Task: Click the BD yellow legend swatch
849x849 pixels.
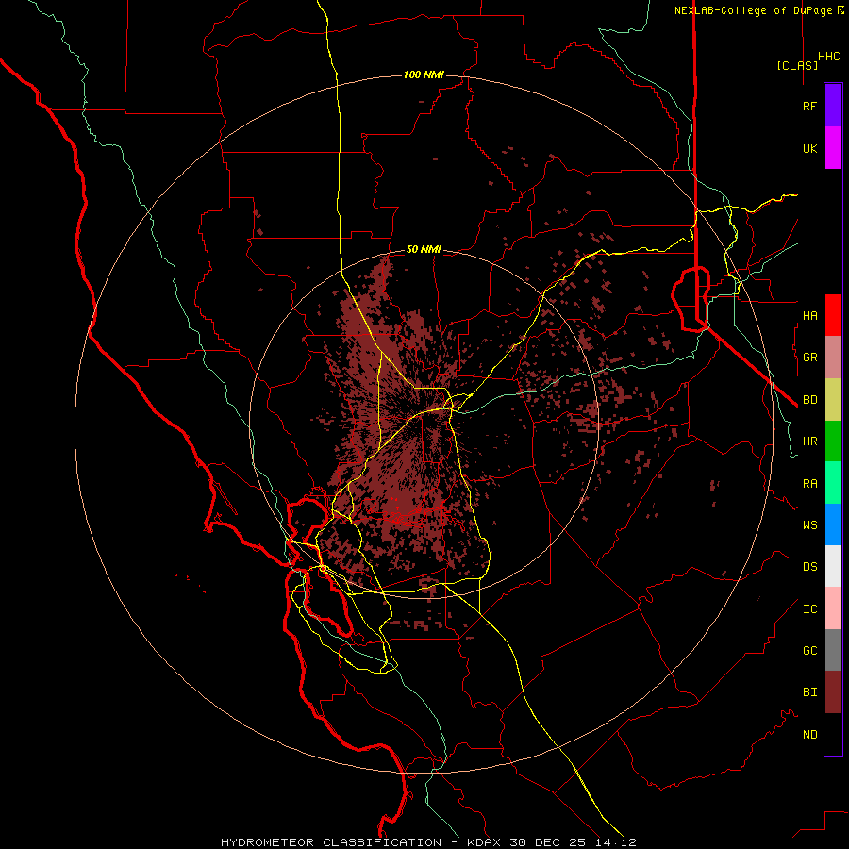Action: coord(833,400)
